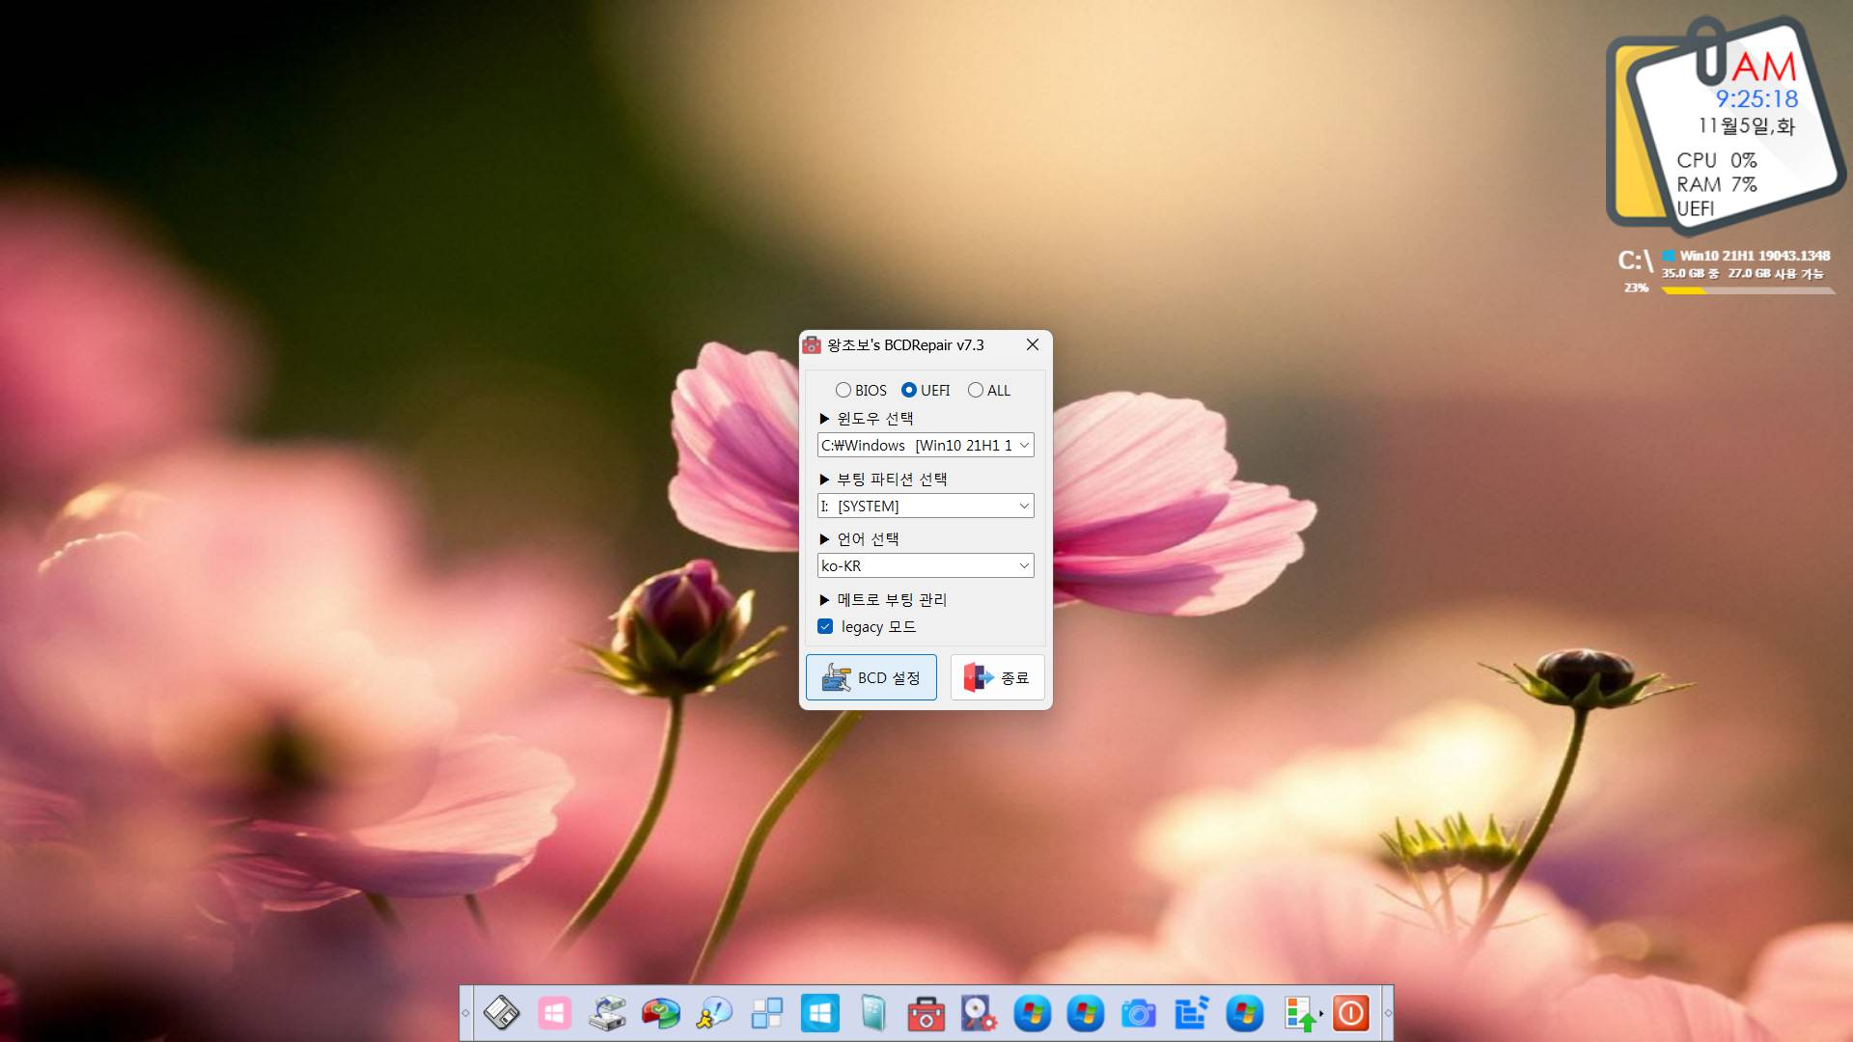This screenshot has height=1042, width=1853.
Task: Click the left diamond handle of the dock
Action: click(x=466, y=1013)
